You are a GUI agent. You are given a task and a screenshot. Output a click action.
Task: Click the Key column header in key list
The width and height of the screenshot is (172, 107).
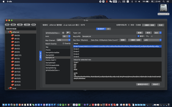[58, 47]
